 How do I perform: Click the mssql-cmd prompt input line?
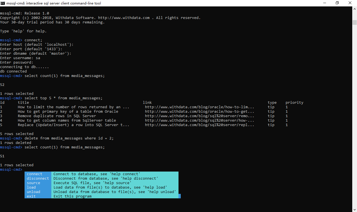click(84, 170)
